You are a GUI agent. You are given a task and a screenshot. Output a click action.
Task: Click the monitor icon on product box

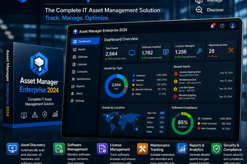click(x=24, y=115)
